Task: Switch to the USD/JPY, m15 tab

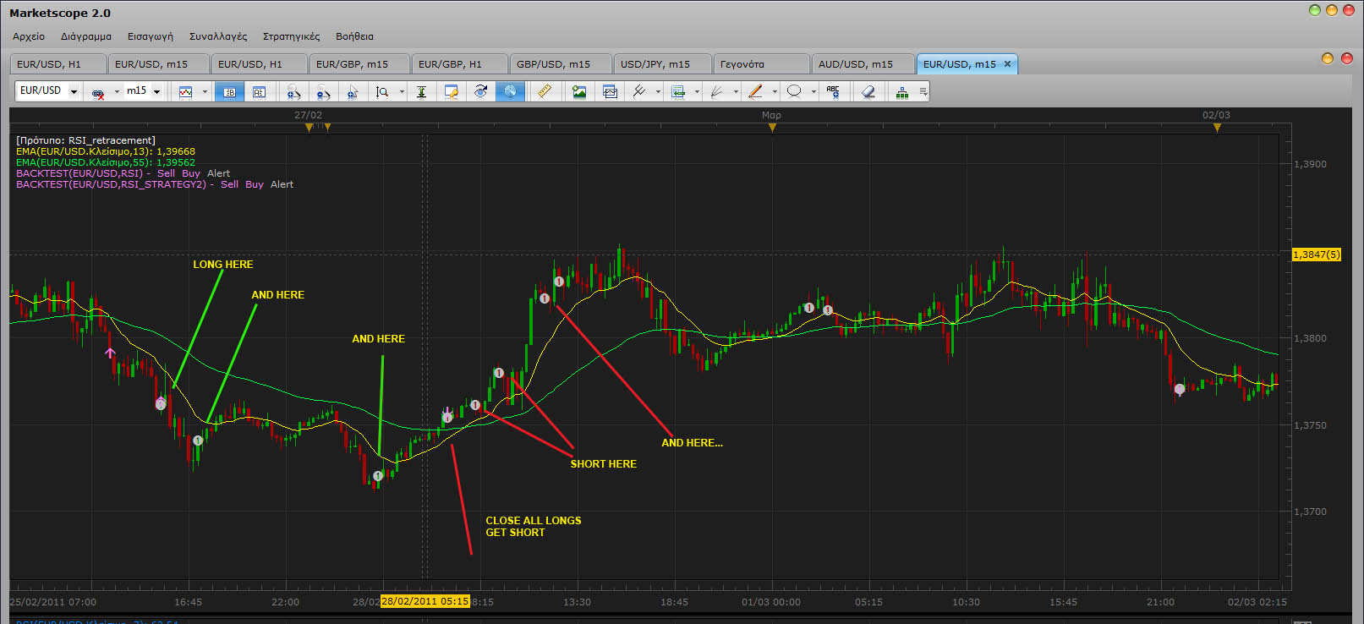Action: pyautogui.click(x=662, y=64)
